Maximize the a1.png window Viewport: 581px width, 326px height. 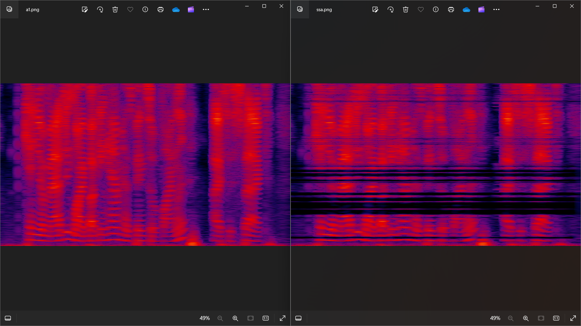[x=264, y=6]
